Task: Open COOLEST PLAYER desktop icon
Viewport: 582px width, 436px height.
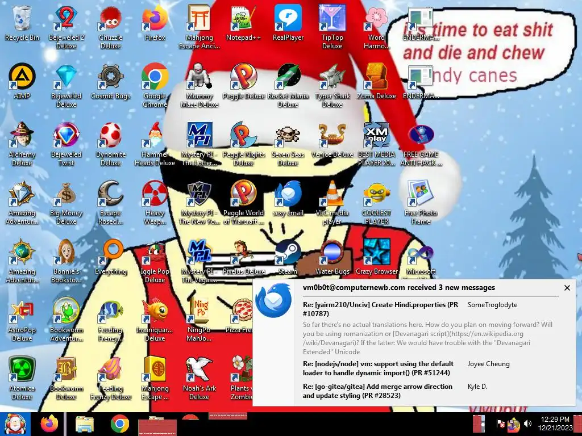Action: (x=376, y=202)
